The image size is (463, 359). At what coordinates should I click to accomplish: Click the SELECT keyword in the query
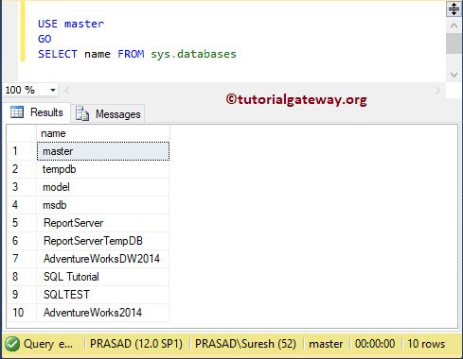[58, 54]
